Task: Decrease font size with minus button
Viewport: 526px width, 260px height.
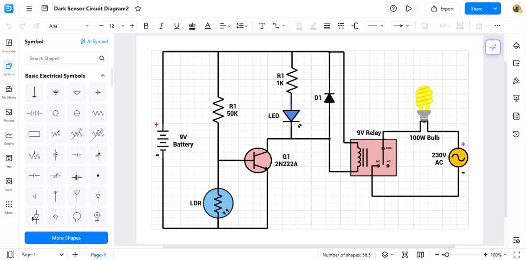Action: 101,26
